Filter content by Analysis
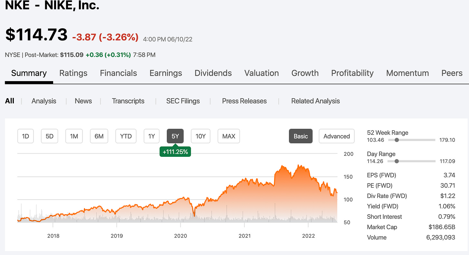The width and height of the screenshot is (469, 255). 44,101
